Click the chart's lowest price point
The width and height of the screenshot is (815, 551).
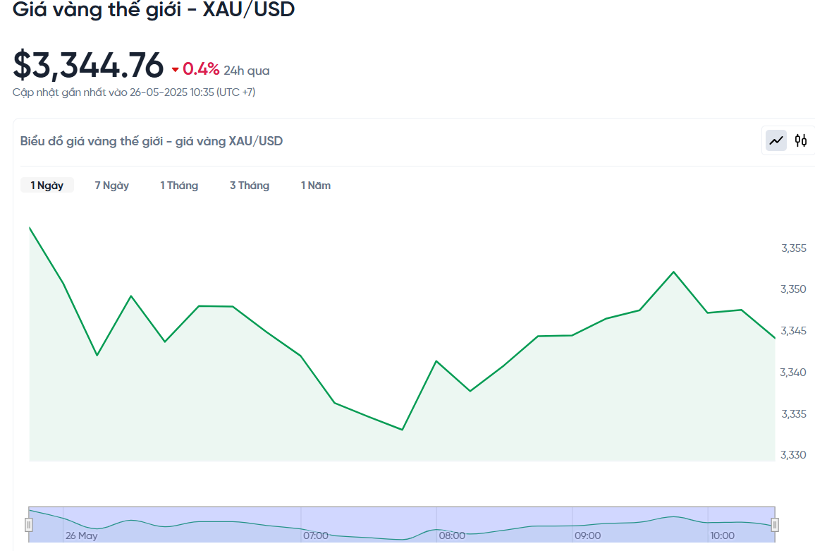(403, 430)
